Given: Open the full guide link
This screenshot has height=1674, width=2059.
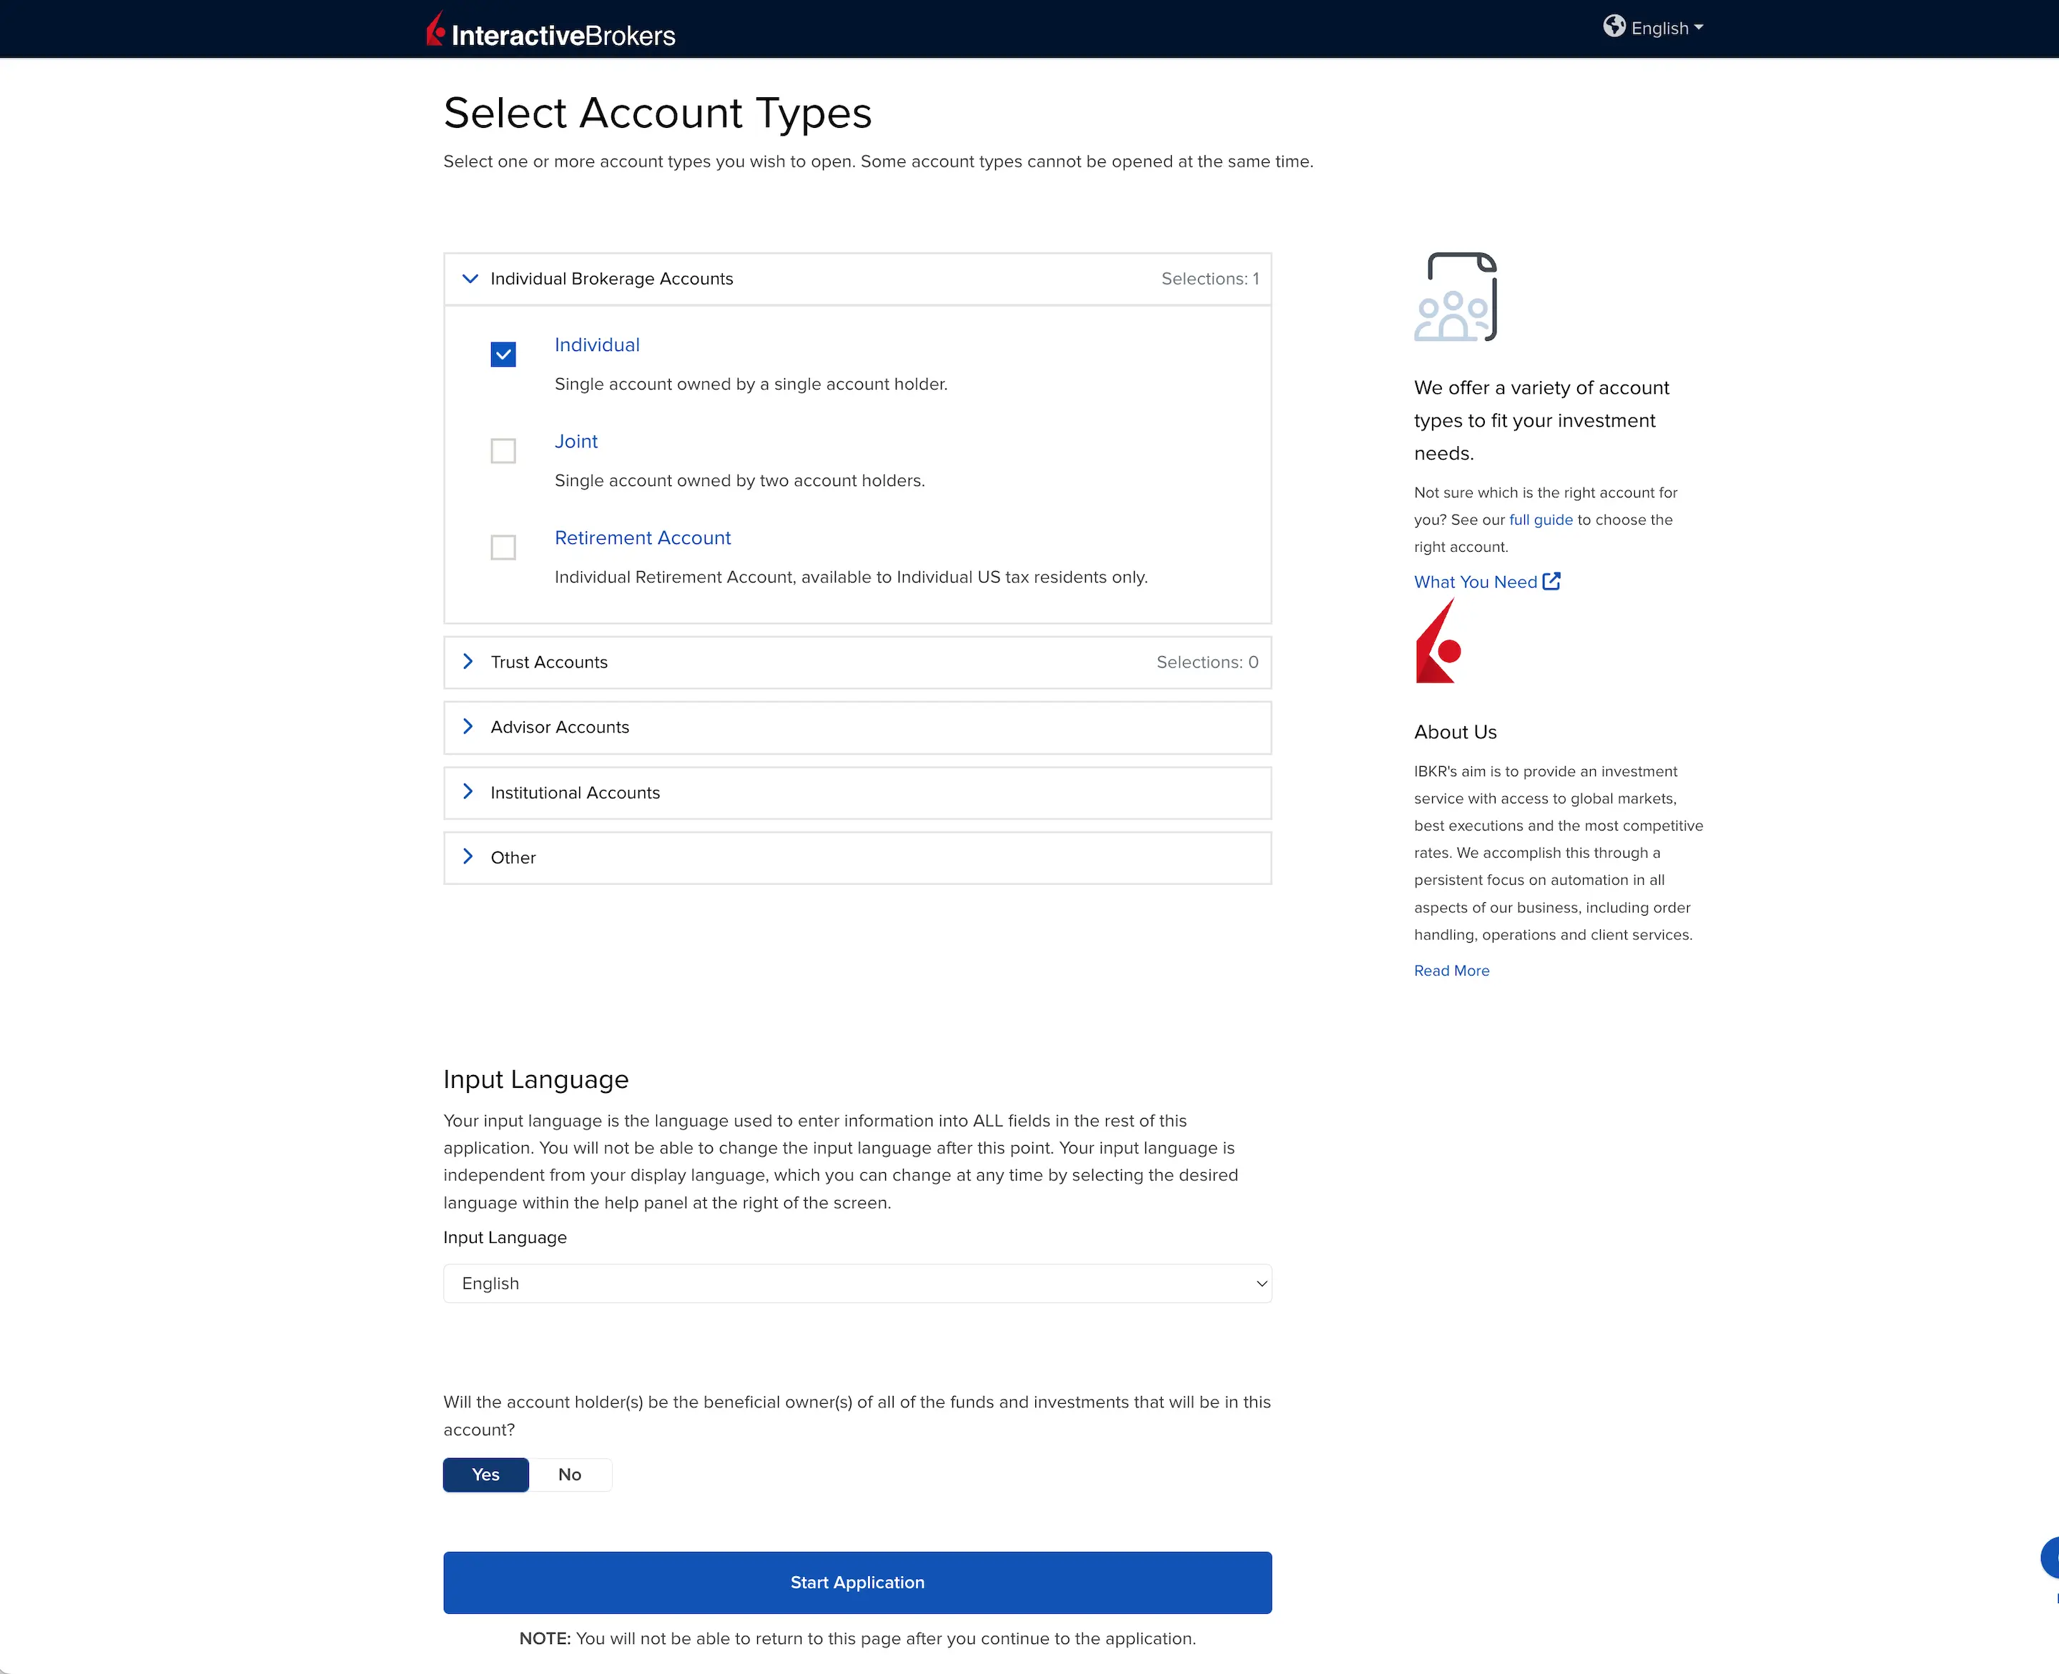Looking at the screenshot, I should 1540,520.
